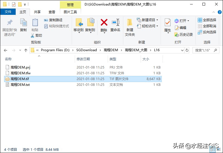The image size is (223, 153).
Task: Click Invert selection (反向选择)
Action: (207, 32)
